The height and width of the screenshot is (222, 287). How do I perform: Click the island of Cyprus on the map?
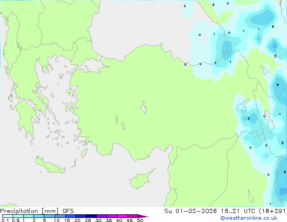pos(141,180)
